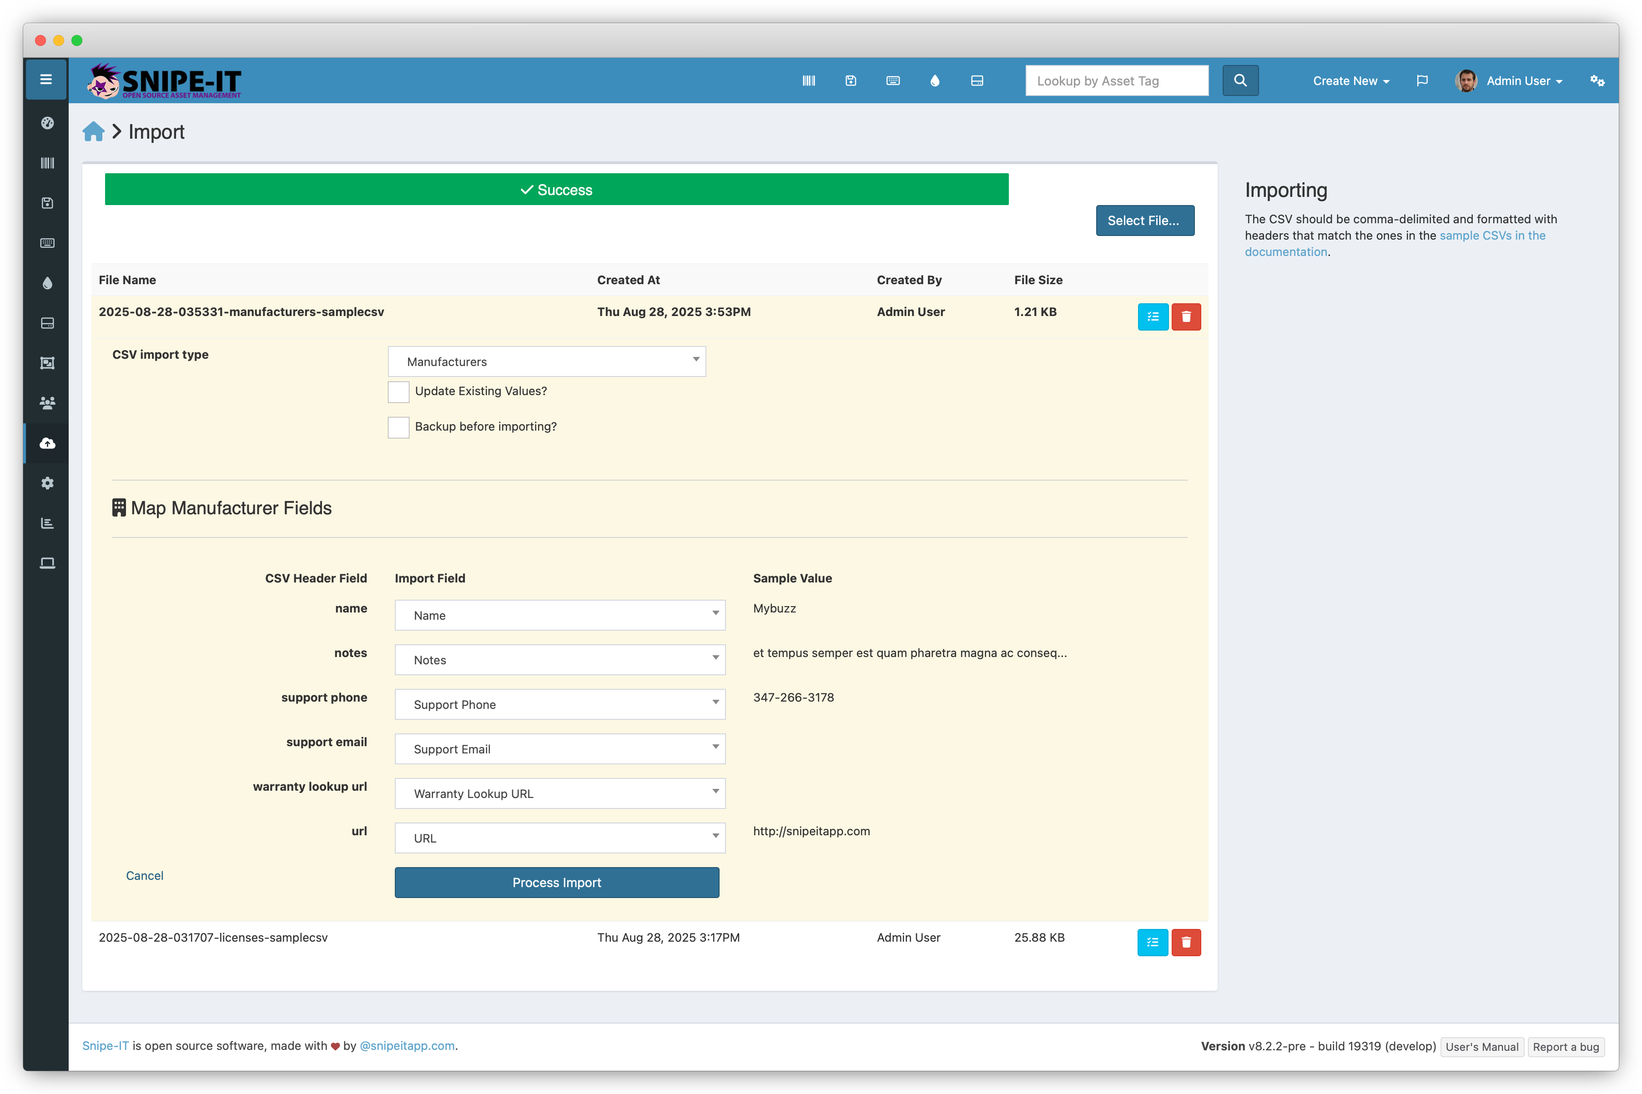Expand the Admin User menu
The image size is (1642, 1094).
pos(1509,81)
